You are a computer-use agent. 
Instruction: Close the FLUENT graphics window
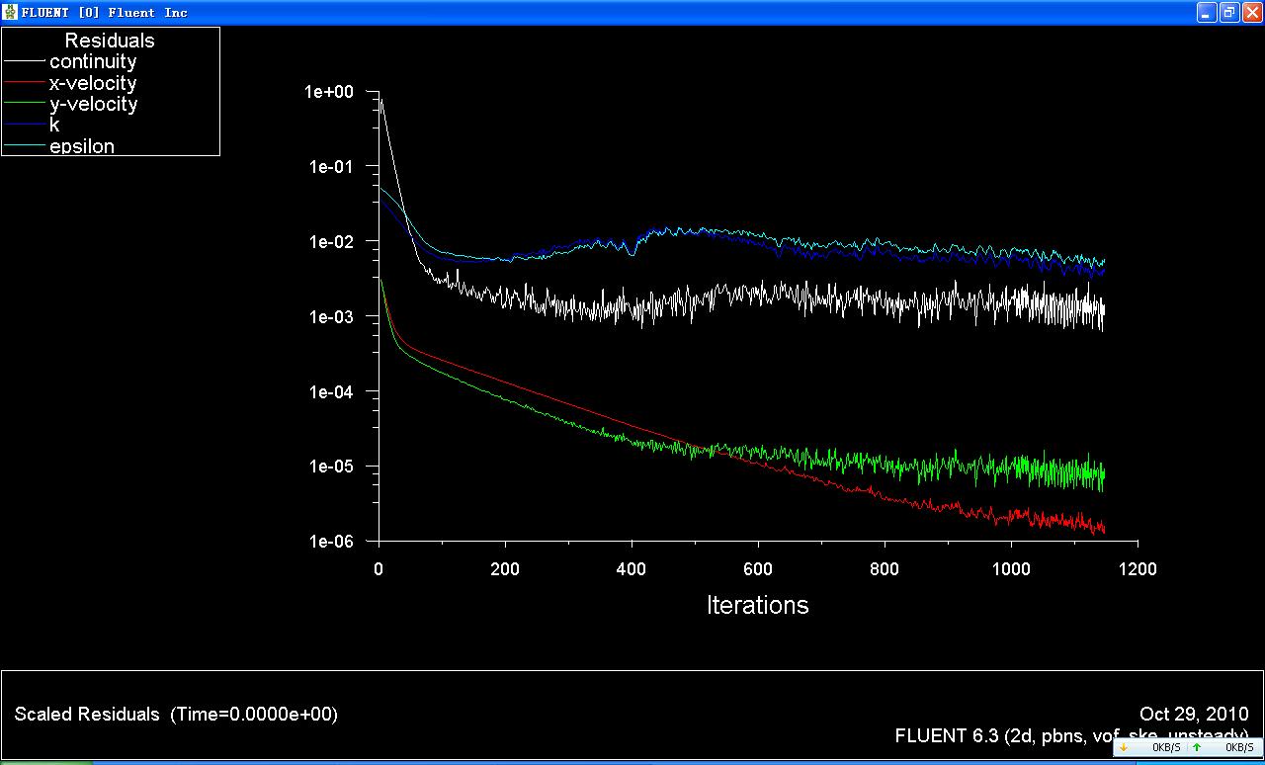click(1251, 12)
